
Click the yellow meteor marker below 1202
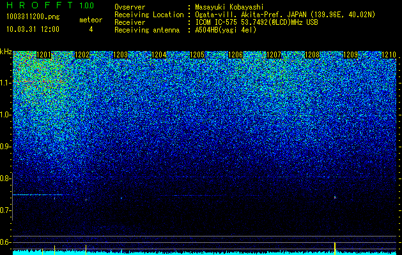tap(86, 250)
